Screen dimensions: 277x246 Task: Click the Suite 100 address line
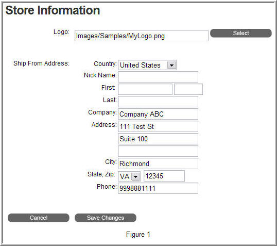click(158, 139)
